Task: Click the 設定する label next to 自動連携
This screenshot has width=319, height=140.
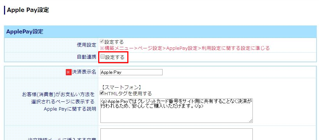Action: click(x=115, y=57)
